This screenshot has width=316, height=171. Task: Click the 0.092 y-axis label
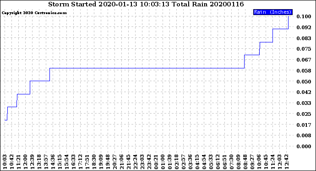pyautogui.click(x=304, y=27)
